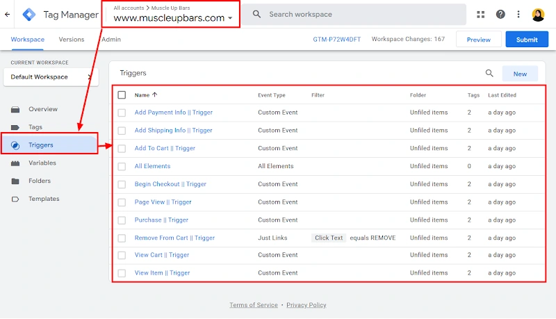556x319 pixels.
Task: Check the Add Payment Info trigger checkbox
Action: click(x=122, y=113)
